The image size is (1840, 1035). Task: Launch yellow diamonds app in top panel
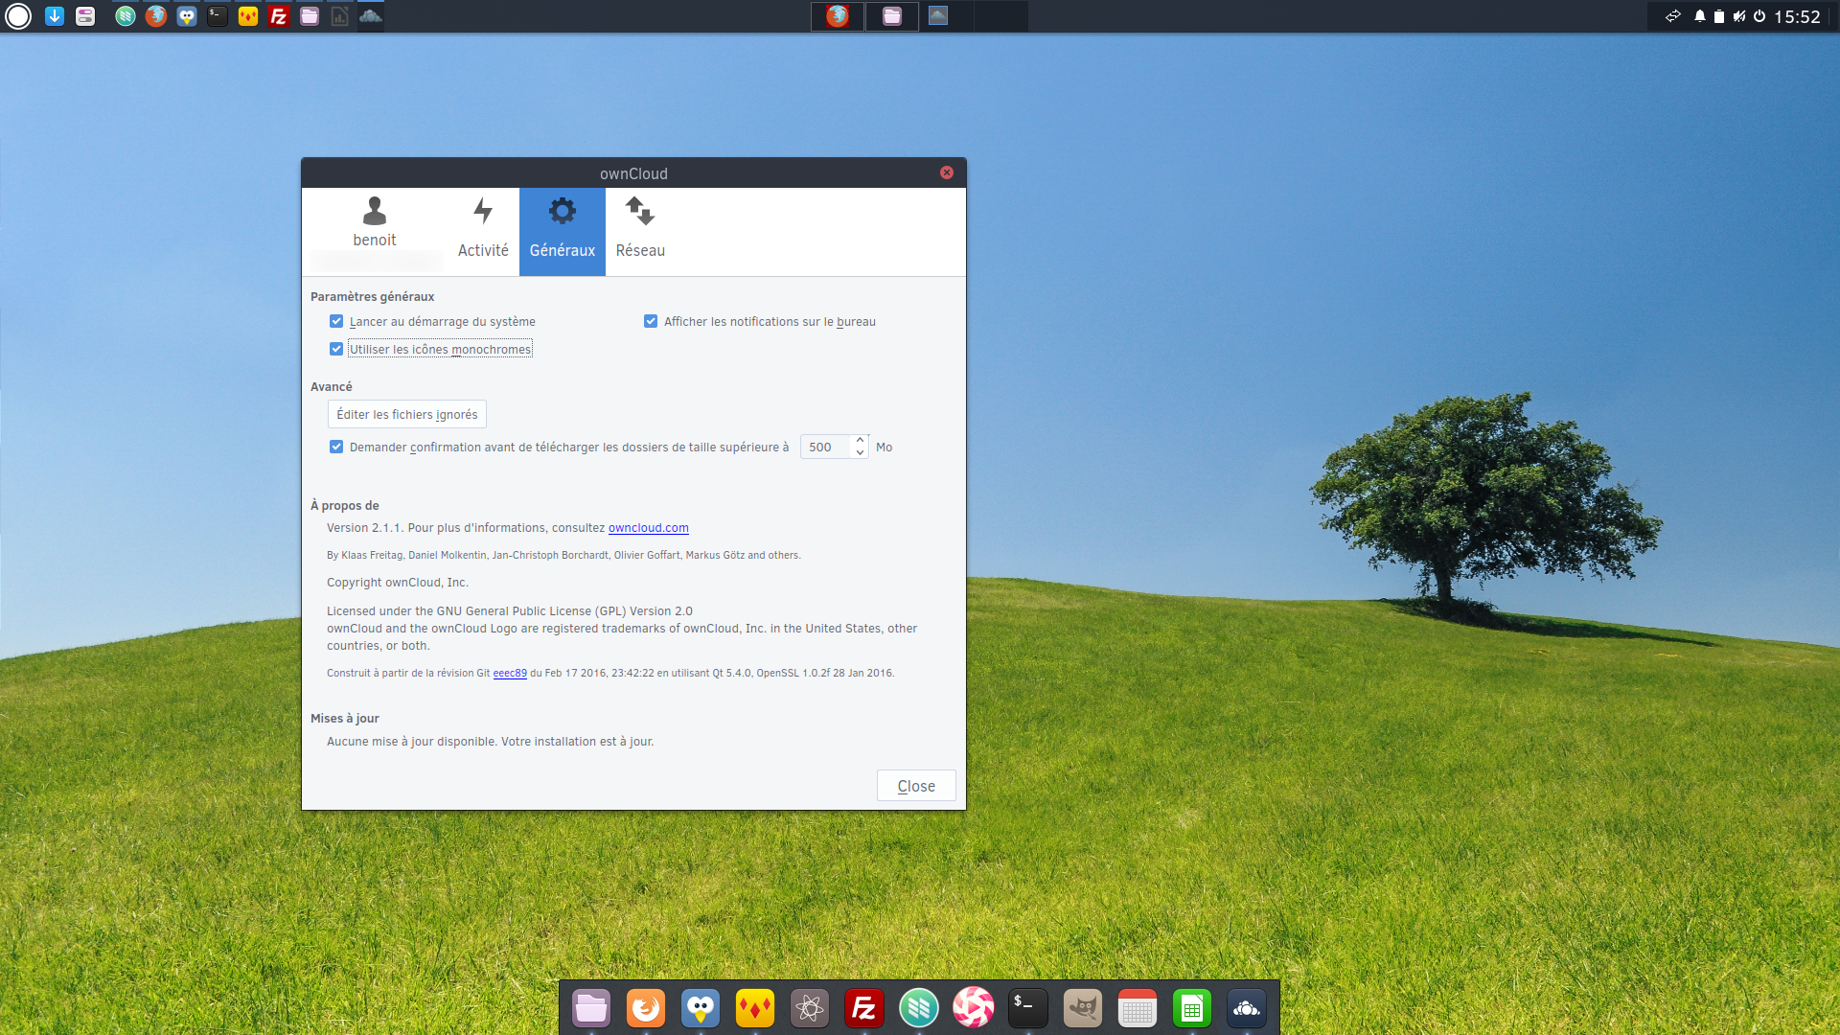[248, 16]
